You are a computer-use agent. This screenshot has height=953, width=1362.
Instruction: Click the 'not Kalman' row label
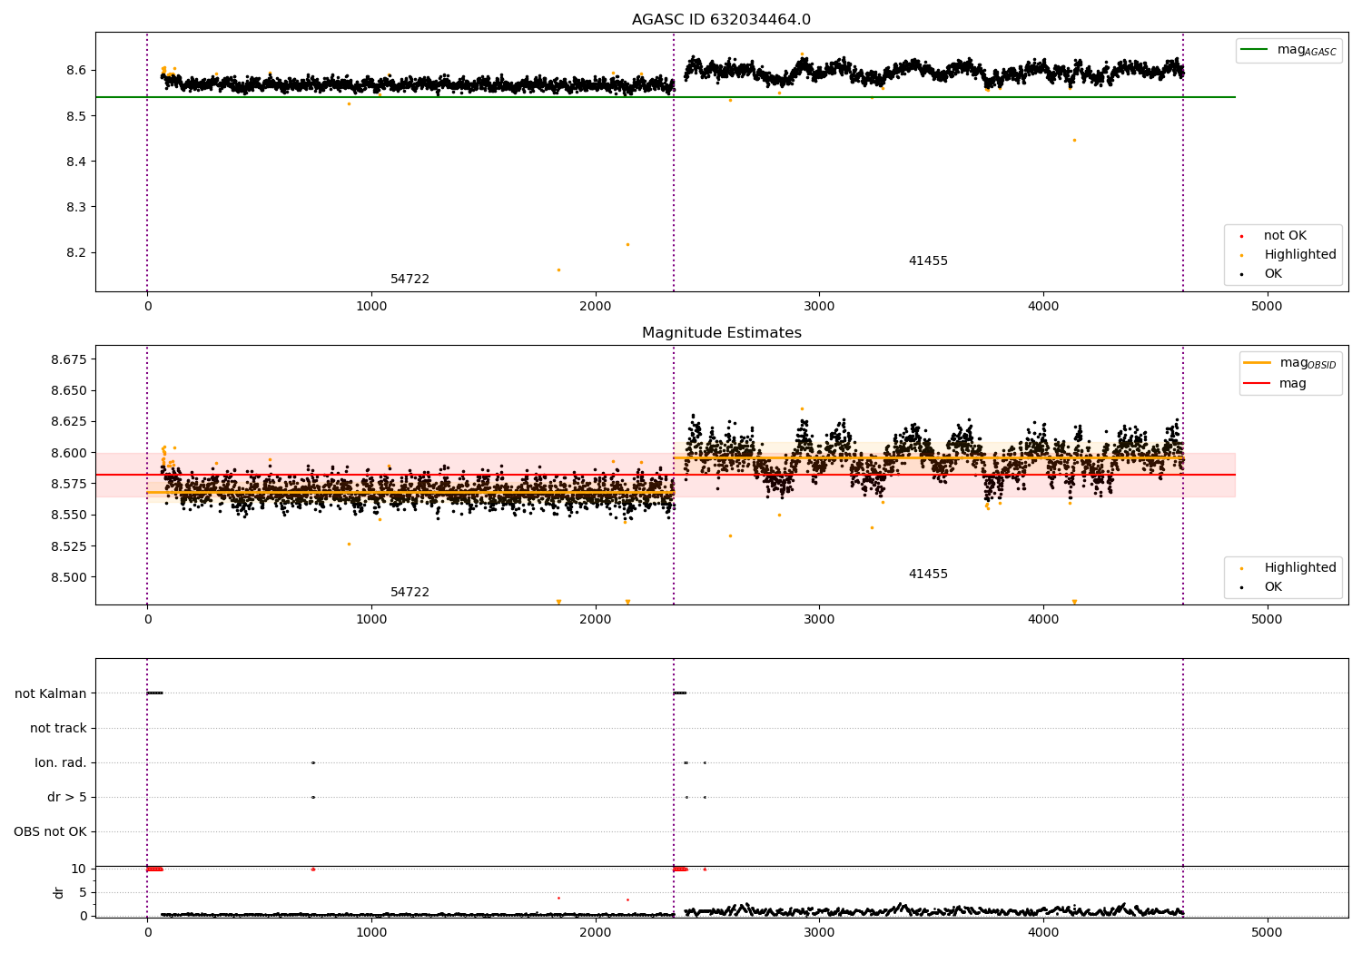tap(51, 693)
